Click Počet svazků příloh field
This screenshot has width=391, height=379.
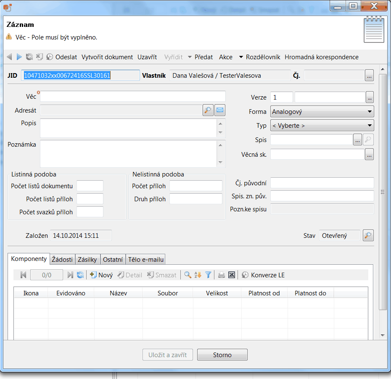pos(90,212)
